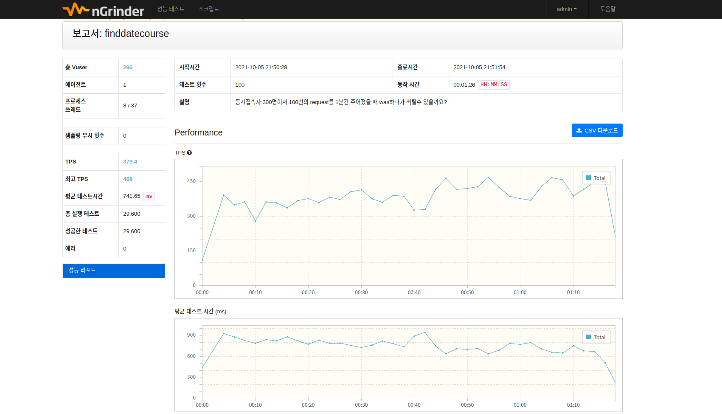Click the mean test time value 741.65
The width and height of the screenshot is (722, 414).
coord(132,196)
